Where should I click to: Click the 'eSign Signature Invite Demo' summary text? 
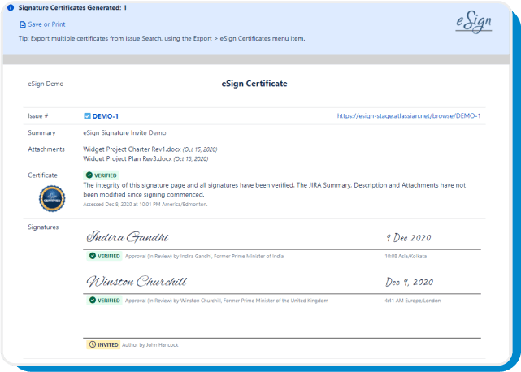[x=124, y=132]
